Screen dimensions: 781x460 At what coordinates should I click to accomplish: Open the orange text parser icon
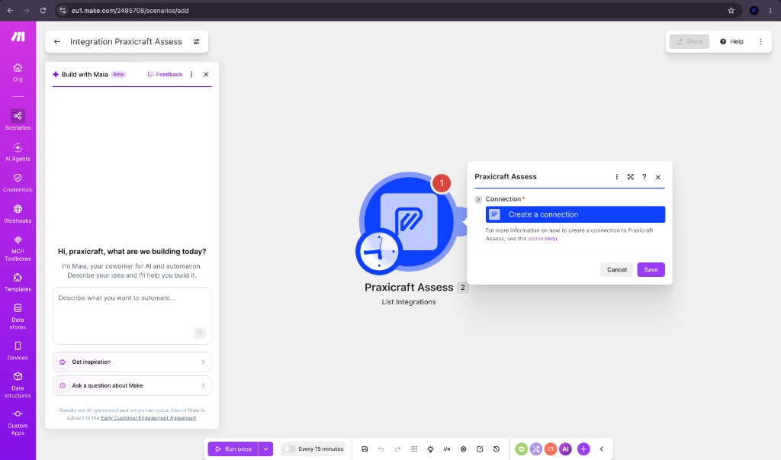[551, 449]
